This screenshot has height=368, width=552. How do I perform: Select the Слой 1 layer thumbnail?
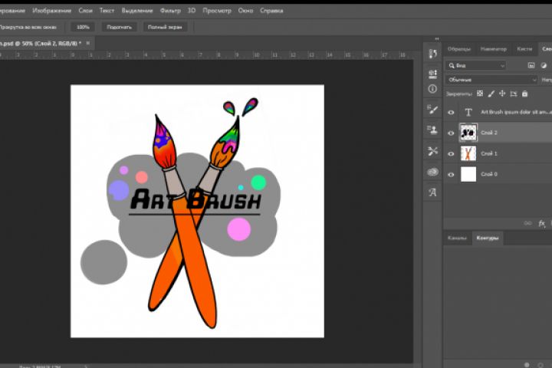click(x=468, y=153)
